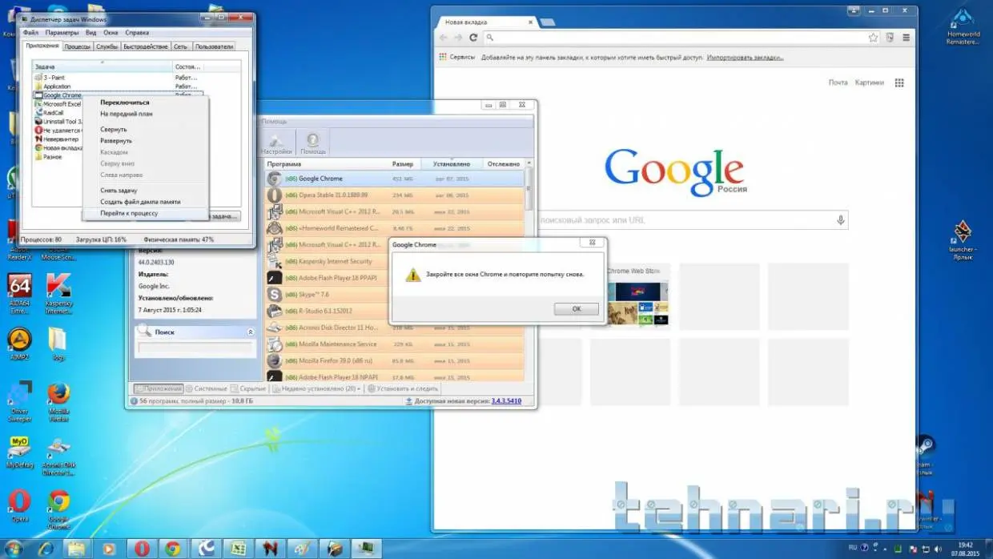Click Импортировать закладки link
Screen dimensions: 993x559
click(x=745, y=58)
